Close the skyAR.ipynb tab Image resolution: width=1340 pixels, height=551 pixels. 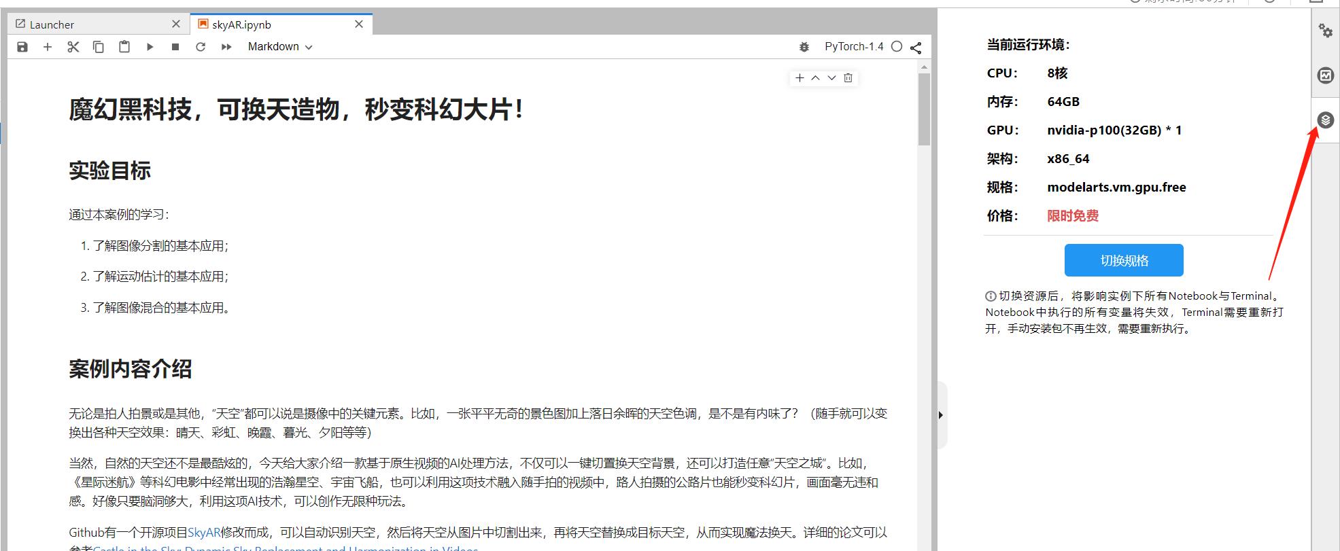(x=359, y=24)
